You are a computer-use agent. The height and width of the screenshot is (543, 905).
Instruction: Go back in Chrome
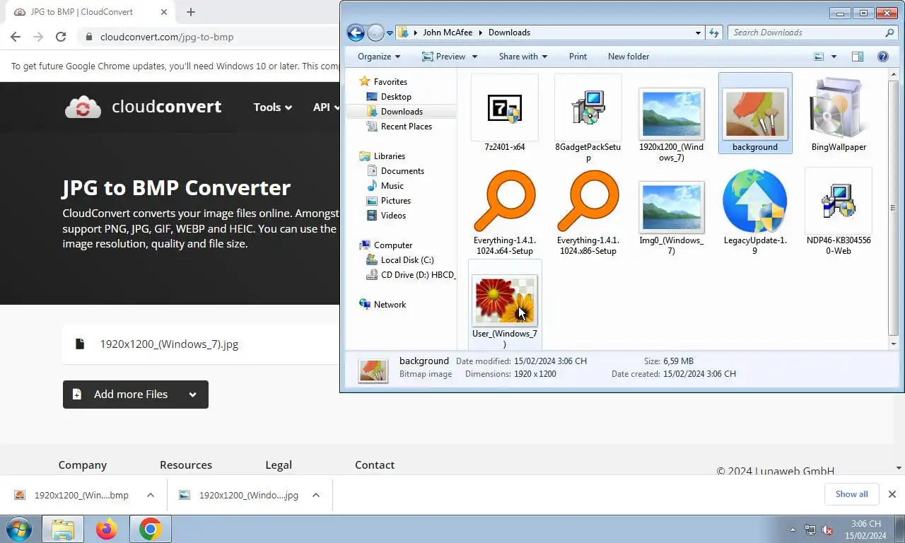click(x=16, y=37)
